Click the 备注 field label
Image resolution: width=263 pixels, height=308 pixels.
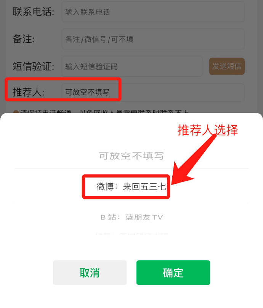point(24,39)
